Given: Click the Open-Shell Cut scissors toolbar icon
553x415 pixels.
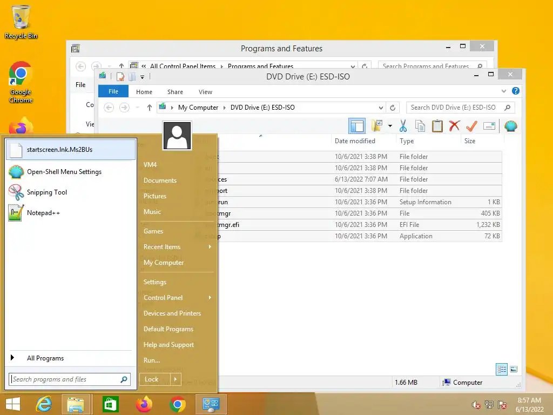Looking at the screenshot, I should coord(403,126).
